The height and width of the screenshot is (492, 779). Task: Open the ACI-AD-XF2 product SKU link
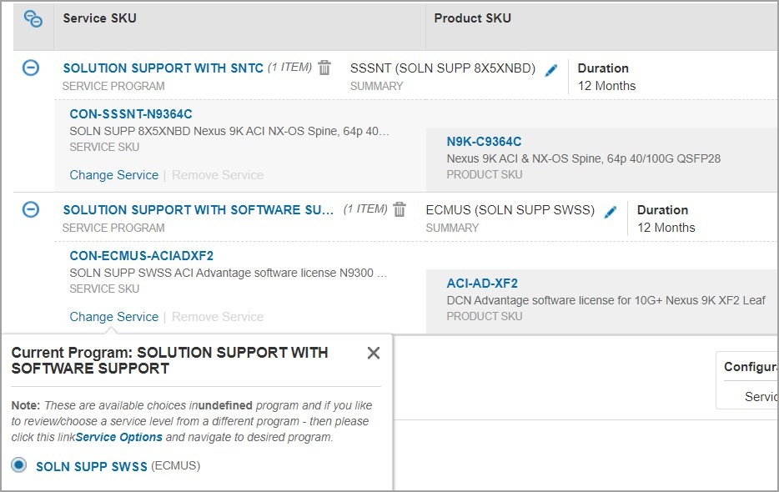point(482,284)
